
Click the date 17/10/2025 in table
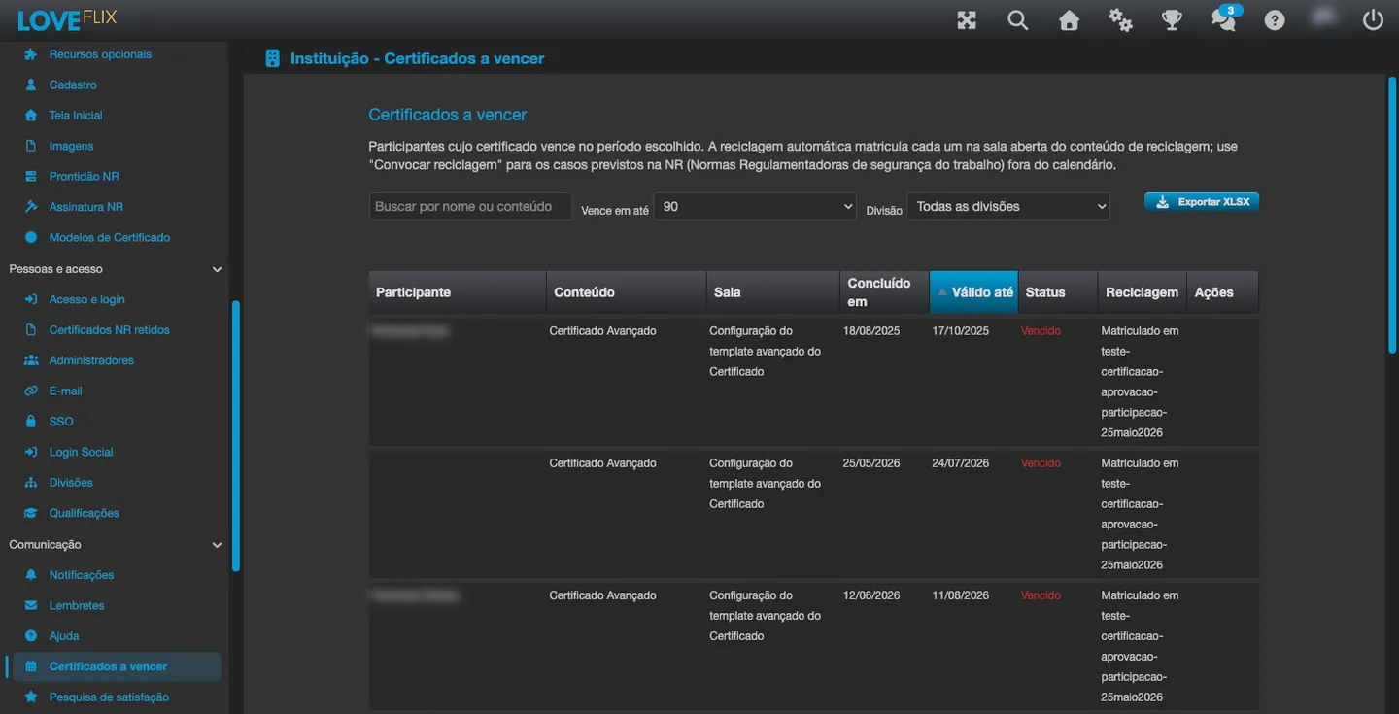click(960, 331)
